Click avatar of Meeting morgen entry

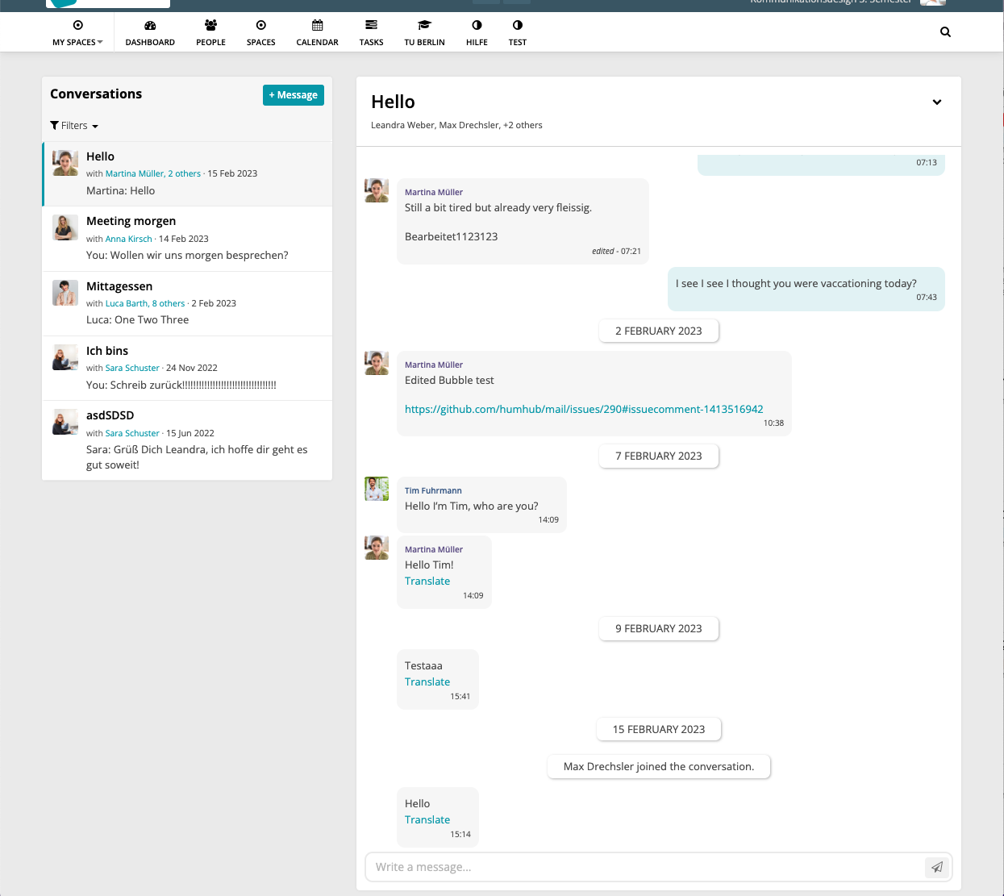pyautogui.click(x=65, y=227)
